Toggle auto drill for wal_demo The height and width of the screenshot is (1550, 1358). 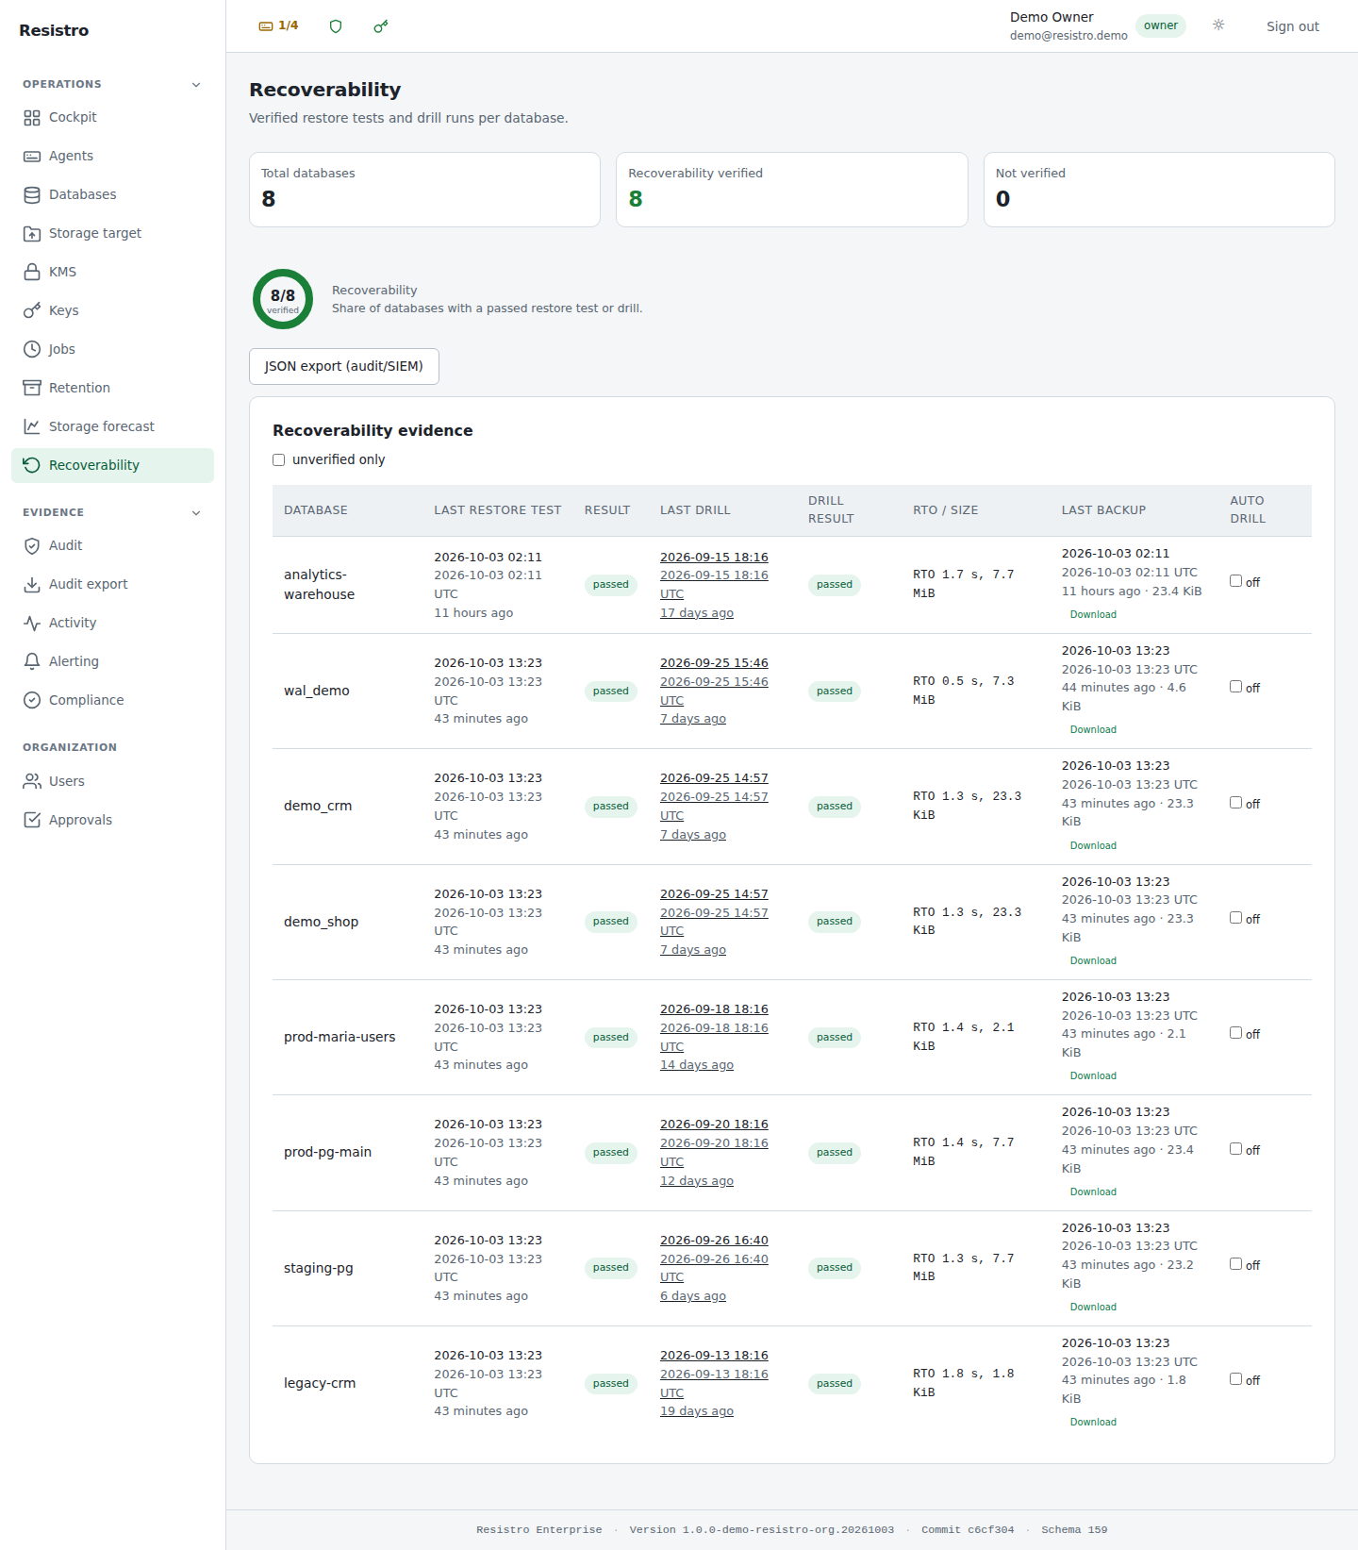pyautogui.click(x=1235, y=687)
